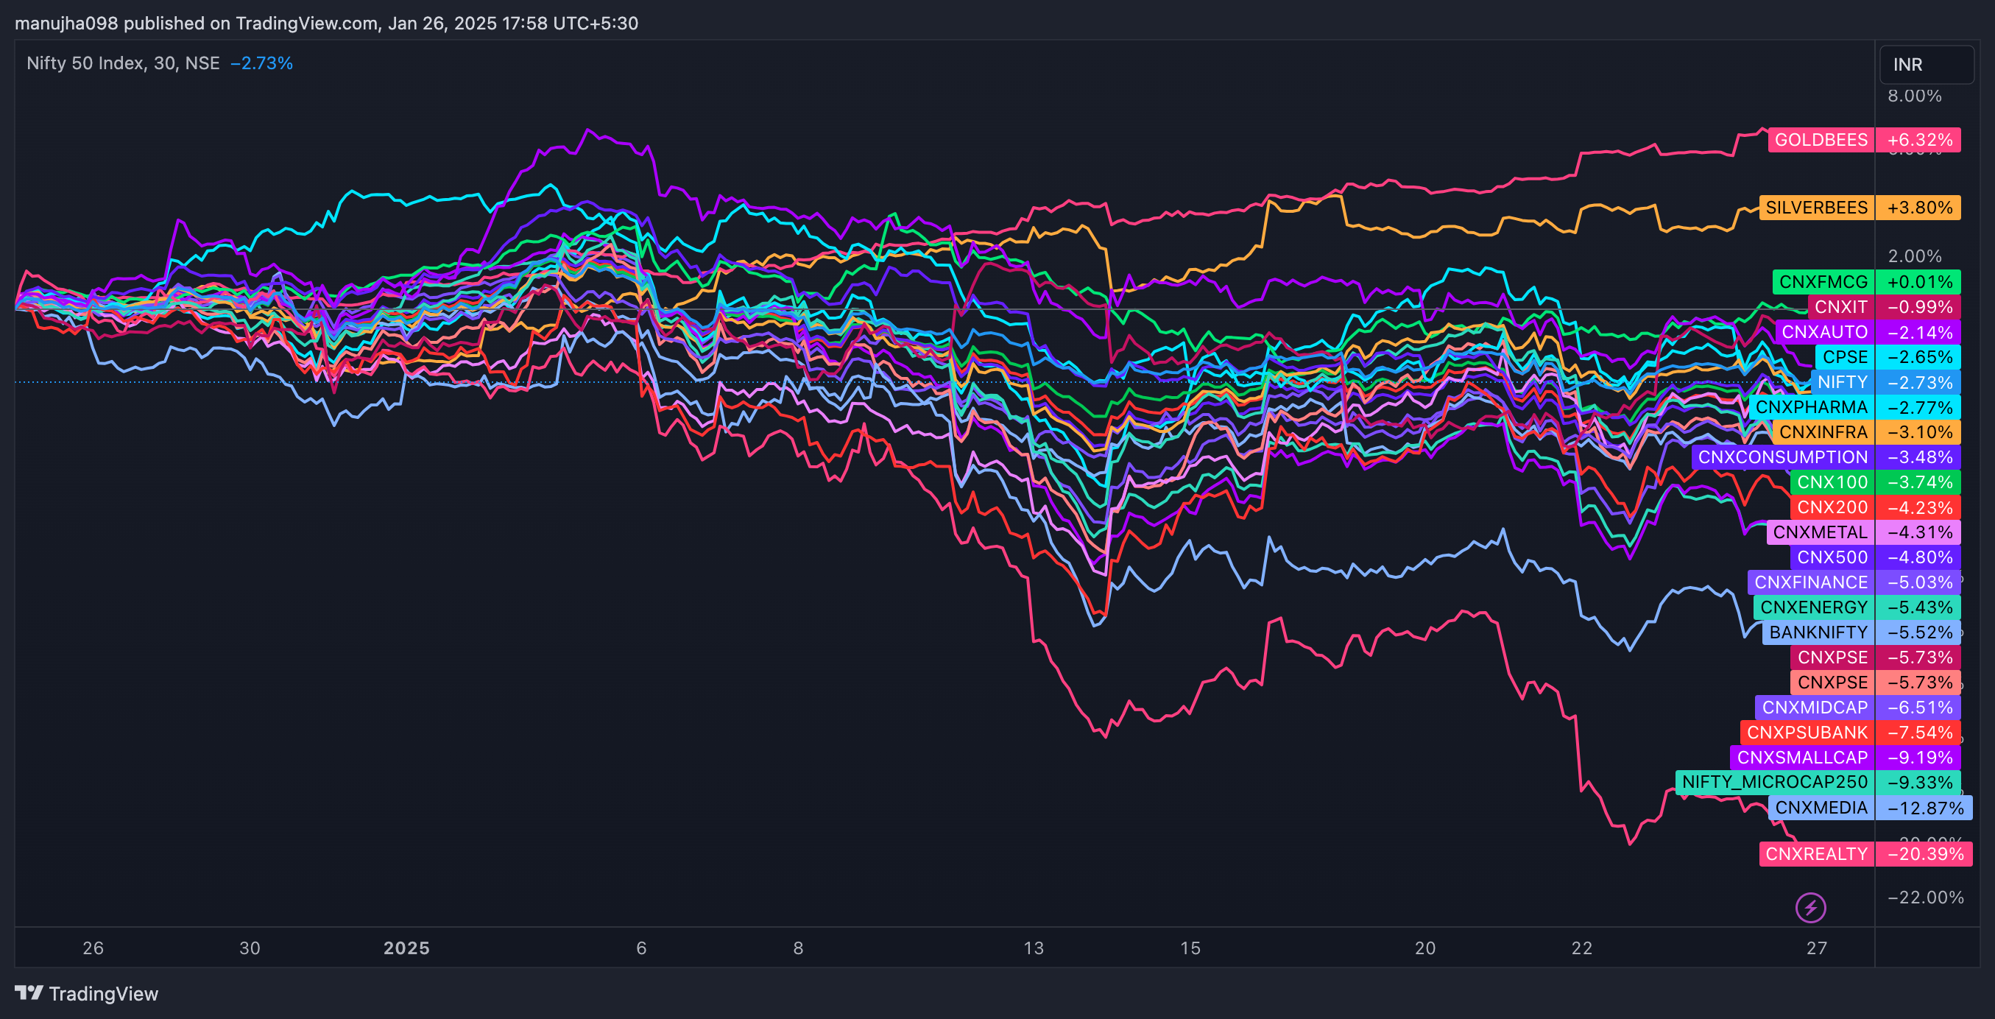Click the 2.00% price axis label
The width and height of the screenshot is (1995, 1019).
tap(1915, 256)
